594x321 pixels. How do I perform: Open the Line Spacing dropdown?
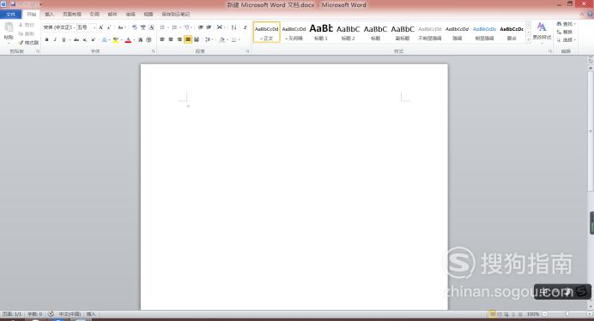click(209, 39)
